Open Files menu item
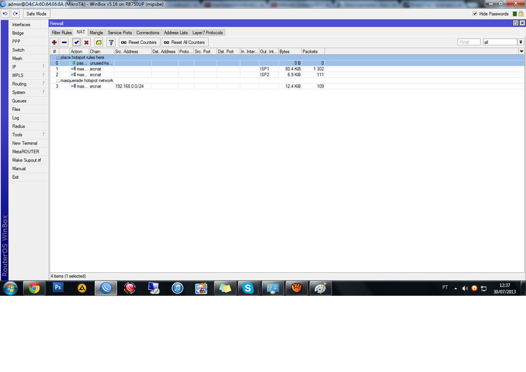 pos(28,109)
